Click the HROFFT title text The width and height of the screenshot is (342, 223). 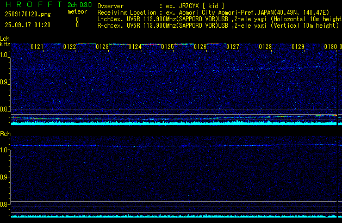pyautogui.click(x=34, y=4)
